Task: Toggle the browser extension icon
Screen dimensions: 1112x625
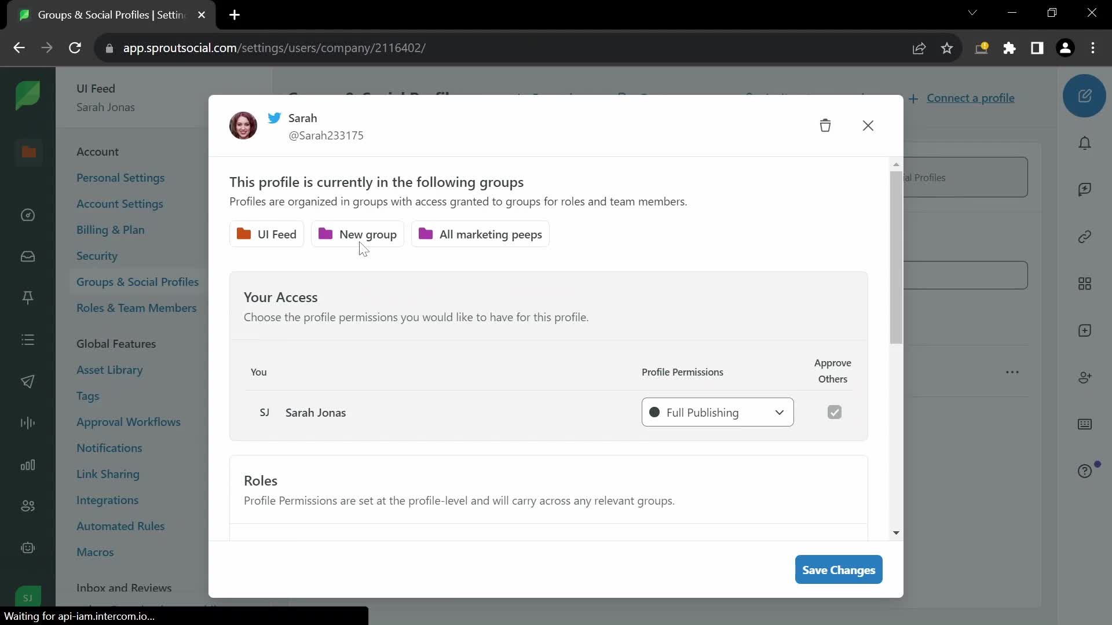Action: (1011, 47)
